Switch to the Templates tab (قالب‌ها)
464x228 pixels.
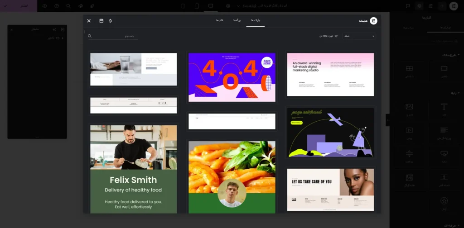[219, 21]
